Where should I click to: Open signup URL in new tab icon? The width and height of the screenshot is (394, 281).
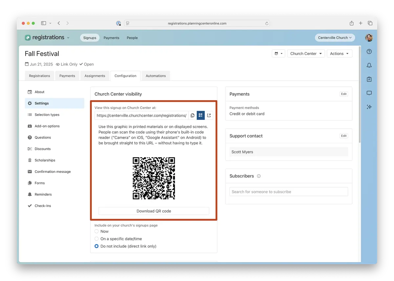(209, 115)
